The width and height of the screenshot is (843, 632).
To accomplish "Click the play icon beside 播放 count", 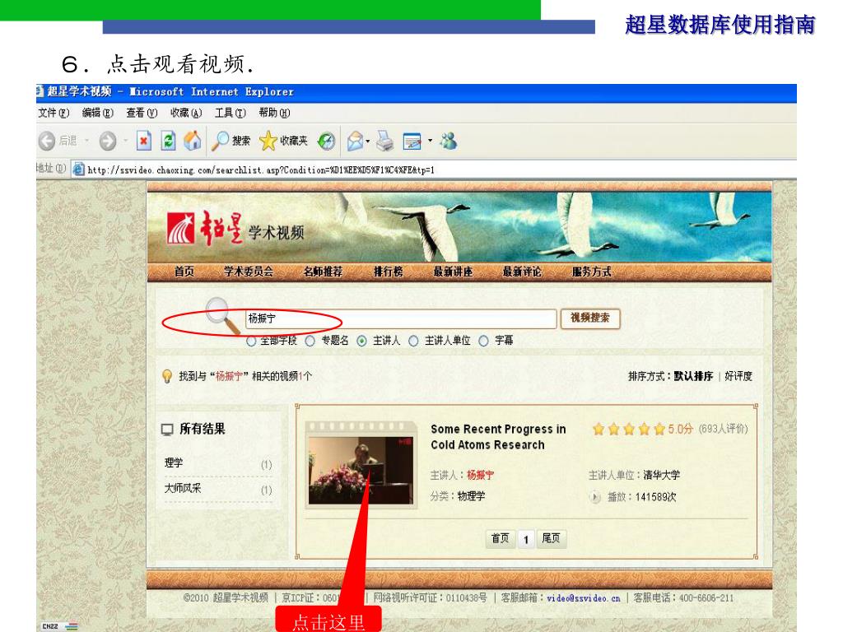I will pos(594,497).
